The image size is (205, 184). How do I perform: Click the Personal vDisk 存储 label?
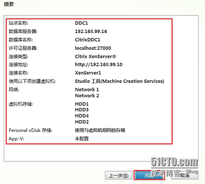[30, 130]
